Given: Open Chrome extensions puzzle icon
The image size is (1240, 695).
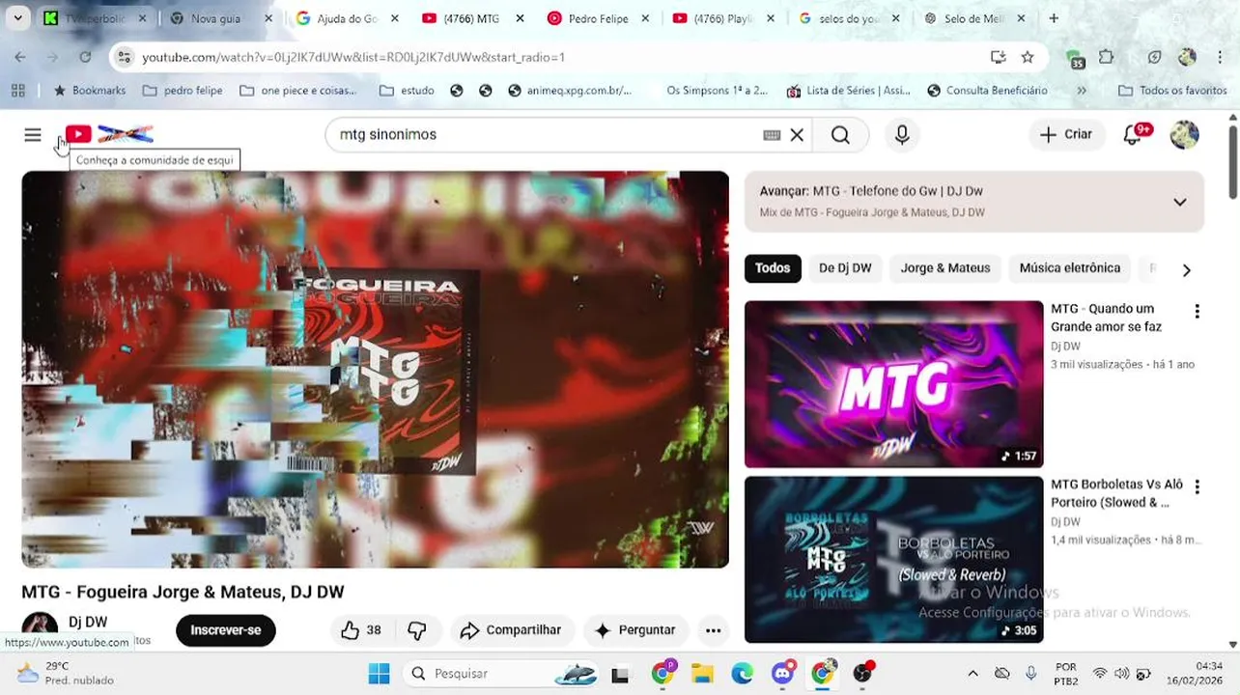Looking at the screenshot, I should point(1107,57).
